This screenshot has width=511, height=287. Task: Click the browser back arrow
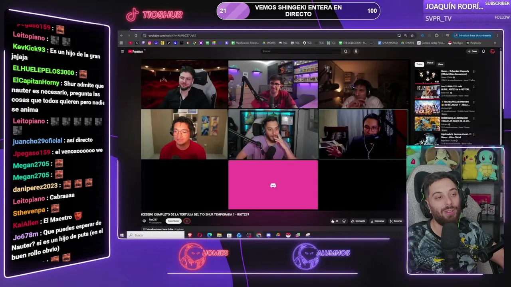tap(121, 35)
